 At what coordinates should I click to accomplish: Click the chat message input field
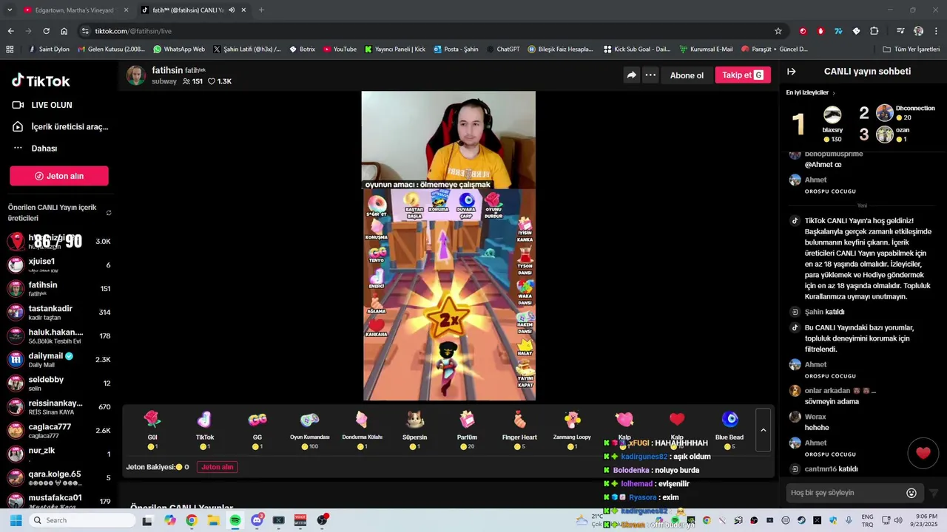tap(845, 493)
